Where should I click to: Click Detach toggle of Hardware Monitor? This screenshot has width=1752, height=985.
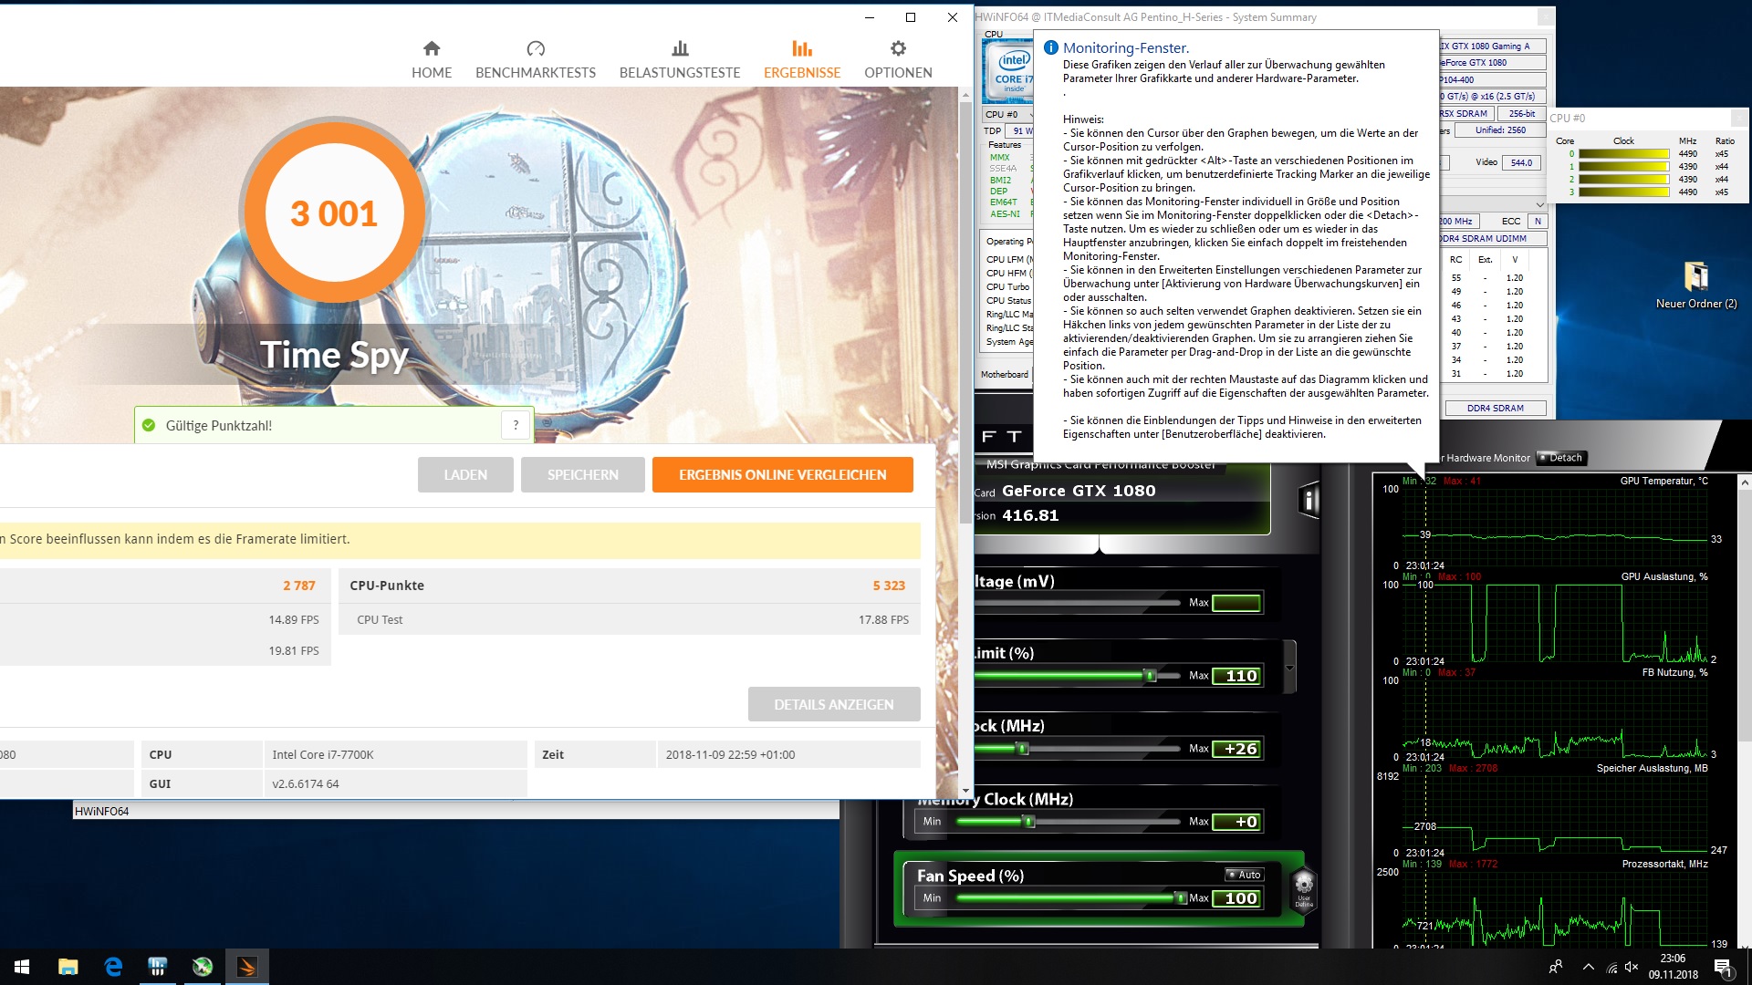click(x=1562, y=458)
